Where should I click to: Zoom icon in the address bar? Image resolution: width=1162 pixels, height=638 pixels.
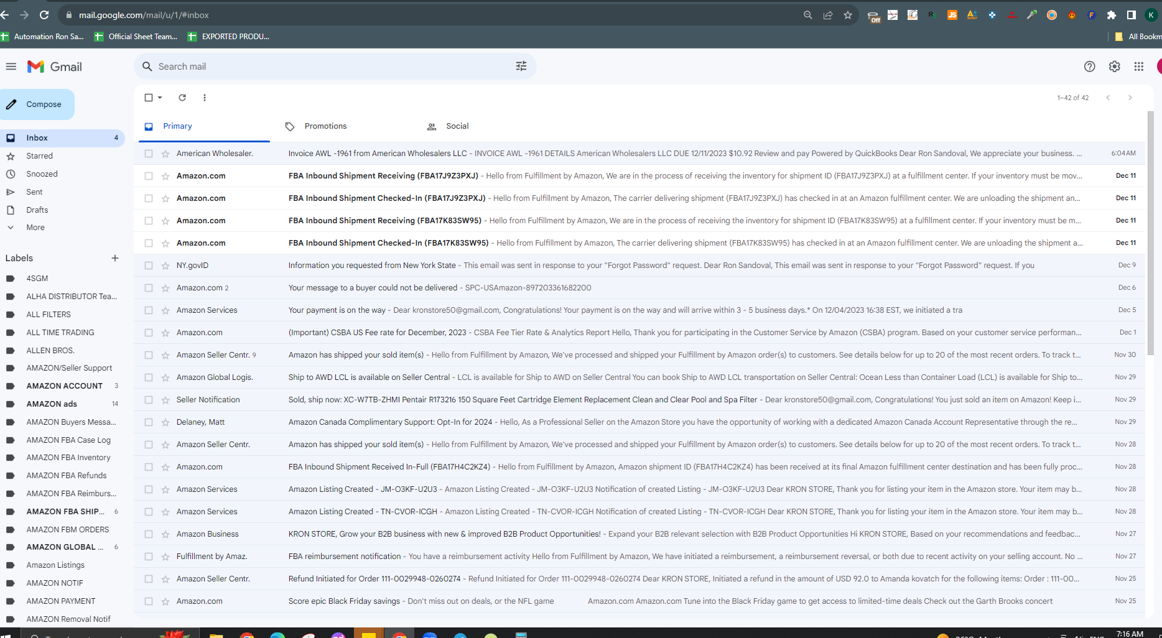pyautogui.click(x=807, y=15)
